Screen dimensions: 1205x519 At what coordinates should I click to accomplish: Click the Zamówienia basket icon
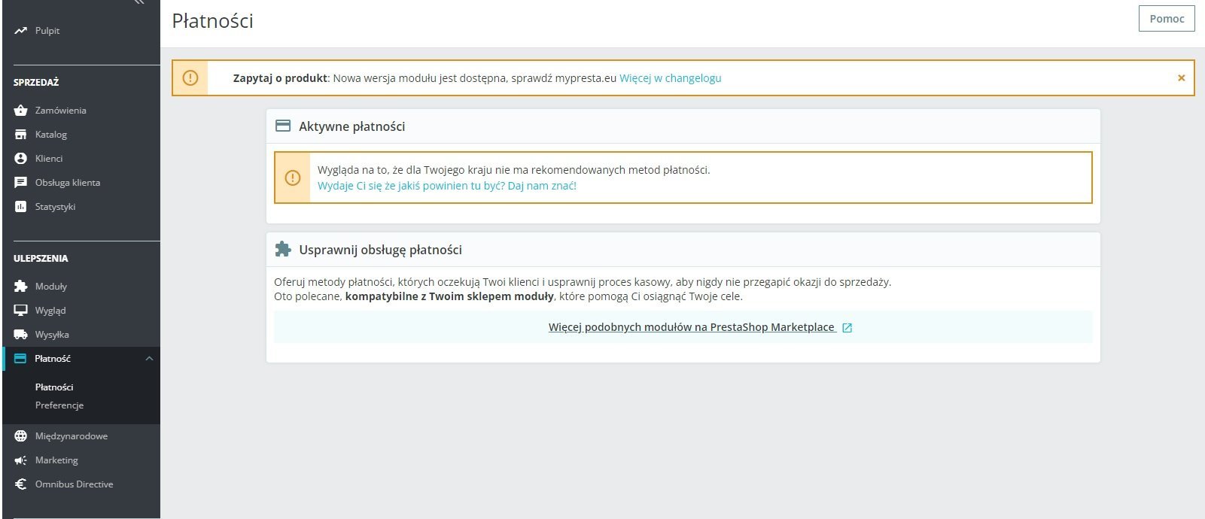(20, 111)
